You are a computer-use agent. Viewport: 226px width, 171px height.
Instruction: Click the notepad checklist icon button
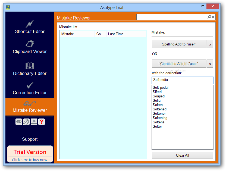click(x=26, y=122)
